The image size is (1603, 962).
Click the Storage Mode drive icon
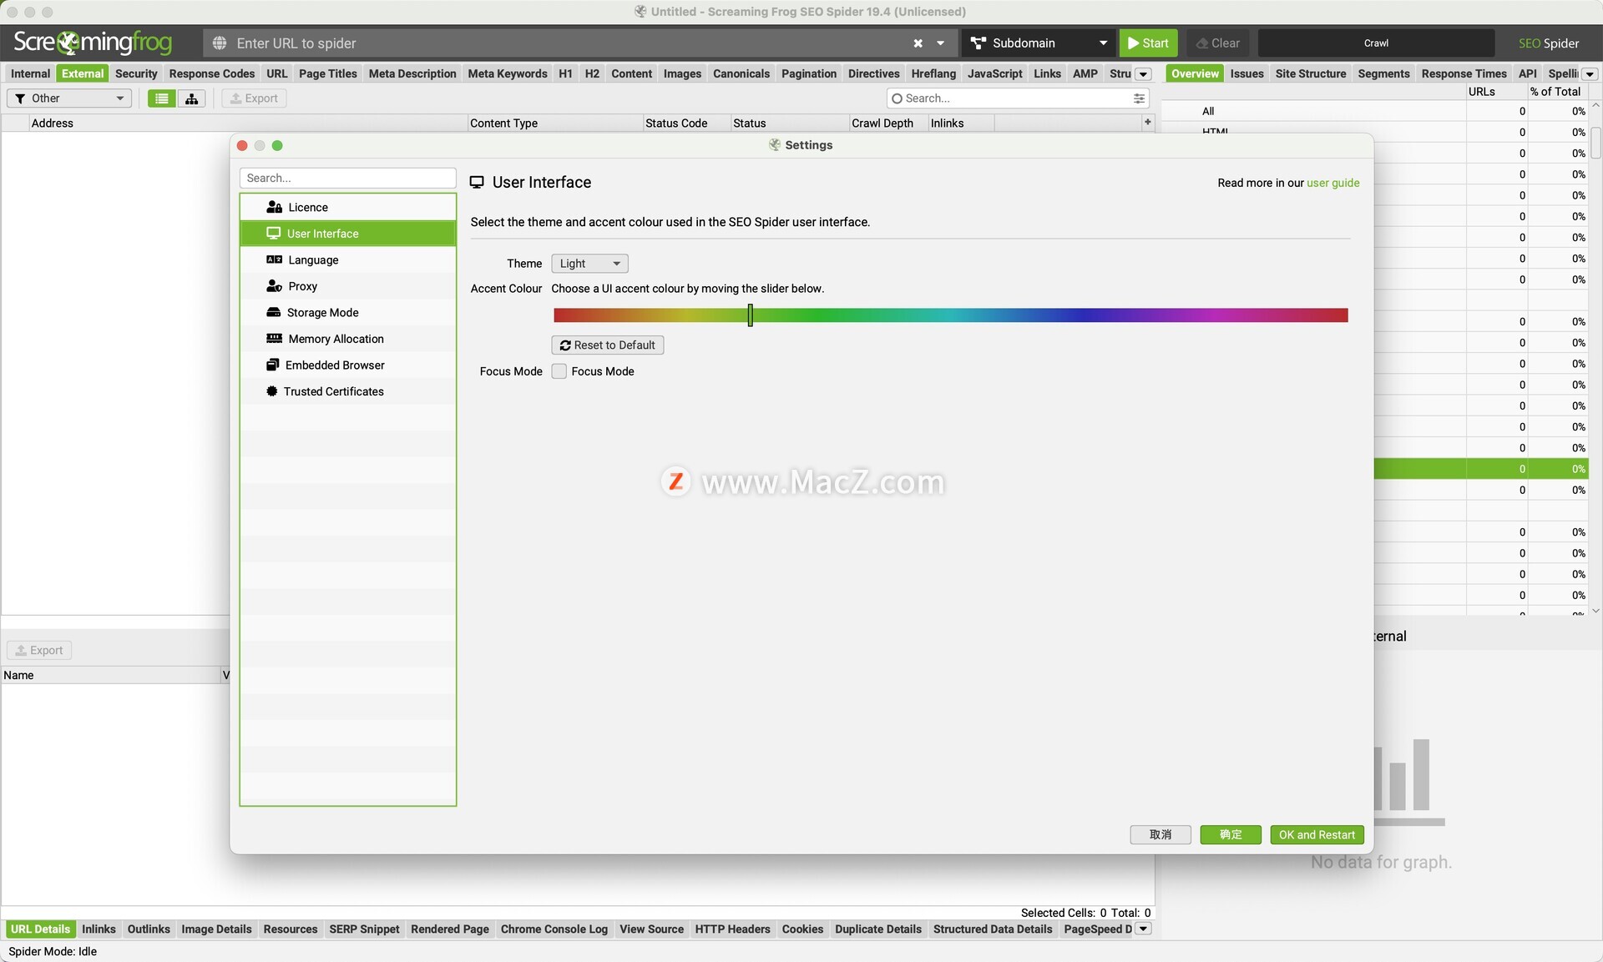coord(273,312)
